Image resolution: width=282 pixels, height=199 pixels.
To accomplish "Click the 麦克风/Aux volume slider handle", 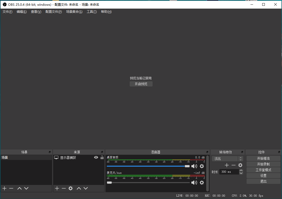I will (x=109, y=183).
